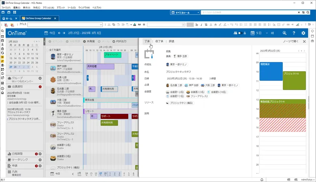This screenshot has width=316, height=182.
Task: Click the bold formatting icon in toolbar
Action: [197, 25]
